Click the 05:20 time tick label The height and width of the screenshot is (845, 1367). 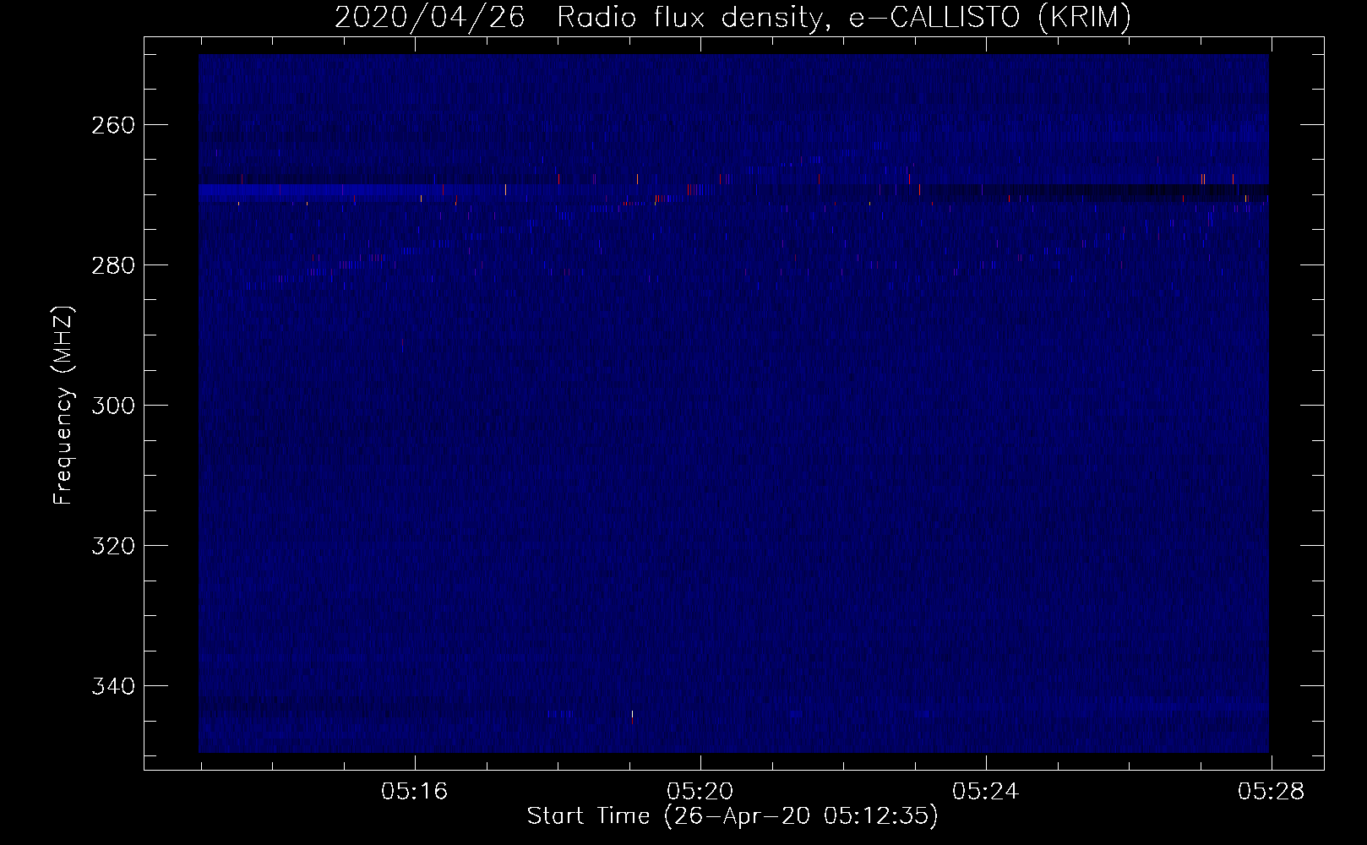(x=700, y=792)
